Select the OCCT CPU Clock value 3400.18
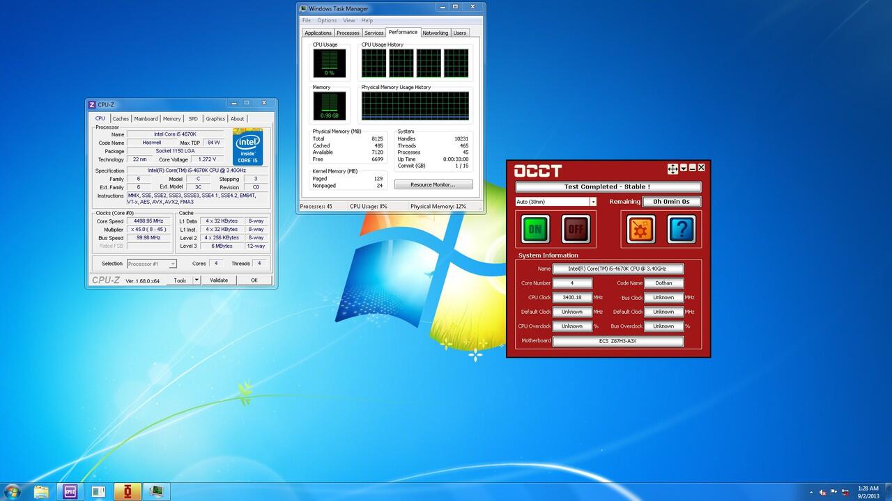 click(x=572, y=297)
